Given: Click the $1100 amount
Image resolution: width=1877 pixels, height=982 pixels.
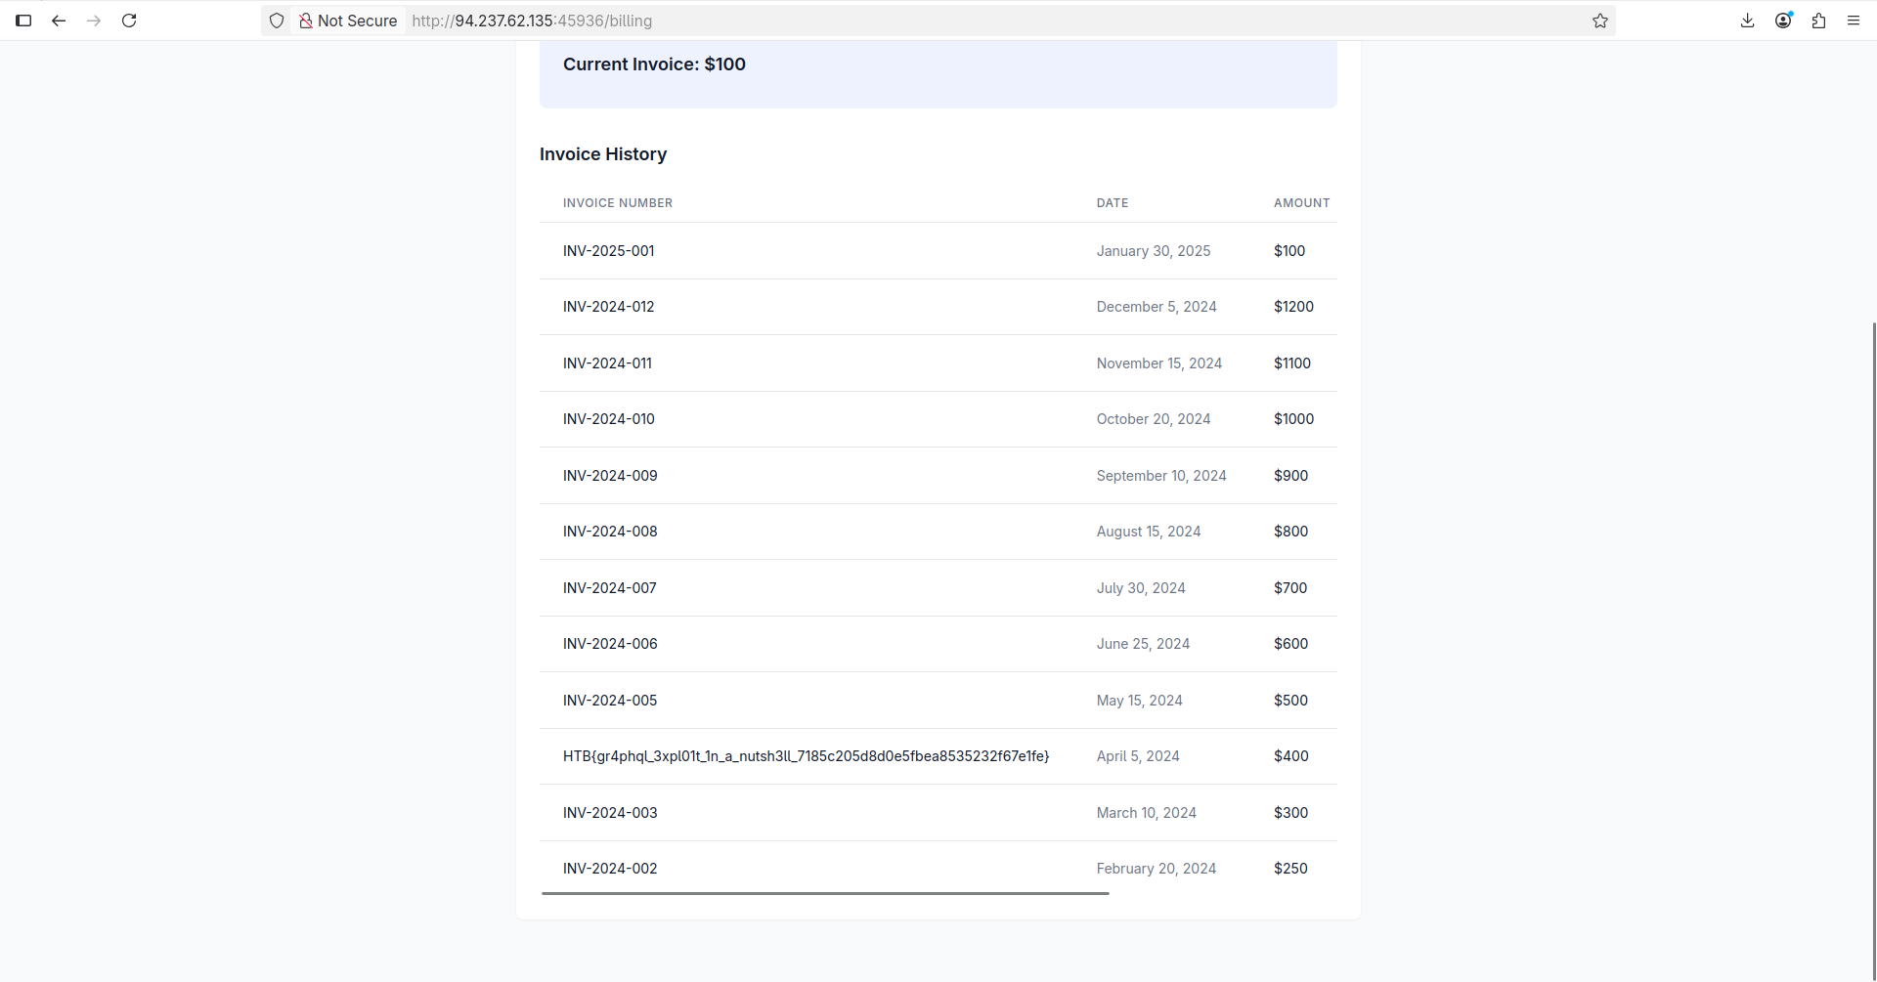Looking at the screenshot, I should point(1292,363).
